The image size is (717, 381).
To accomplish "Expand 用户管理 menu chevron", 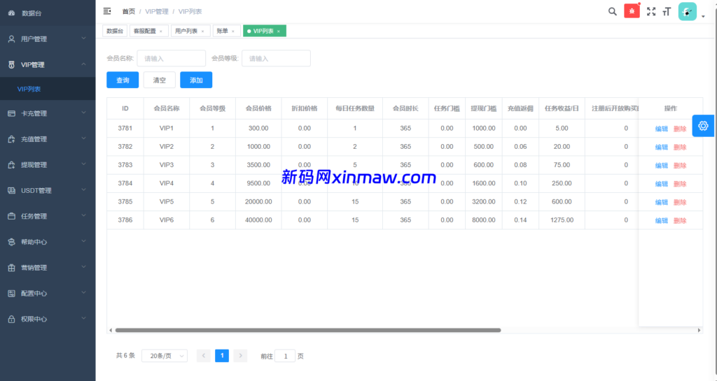I will click(84, 38).
